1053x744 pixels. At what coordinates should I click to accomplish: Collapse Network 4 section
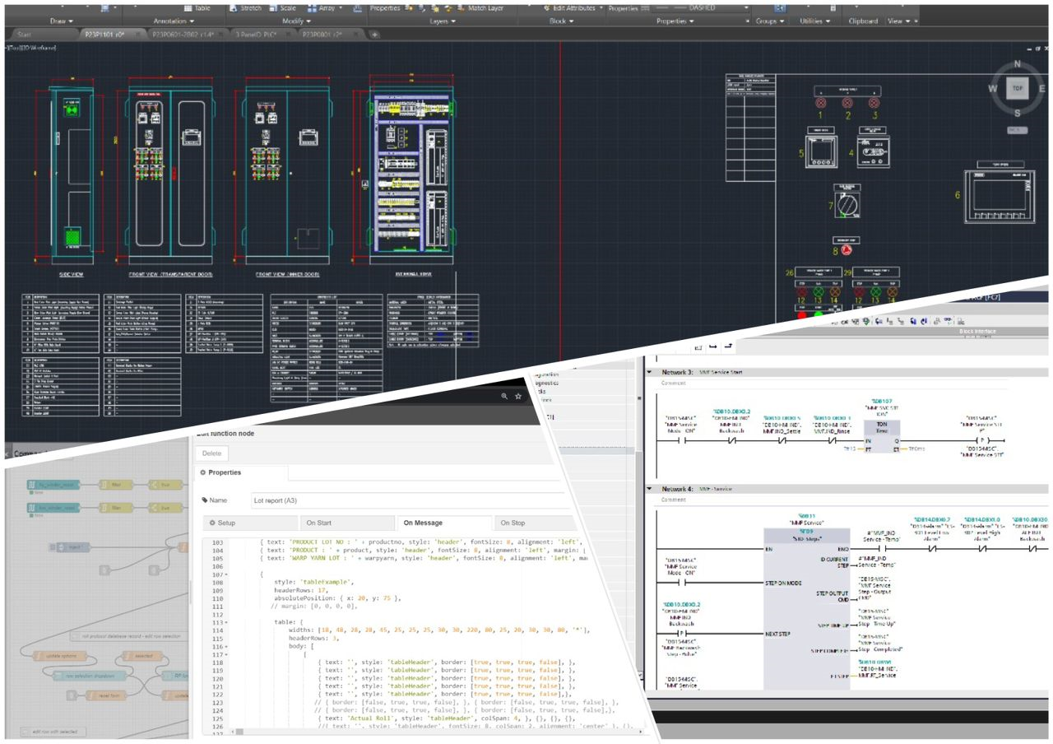tap(651, 489)
